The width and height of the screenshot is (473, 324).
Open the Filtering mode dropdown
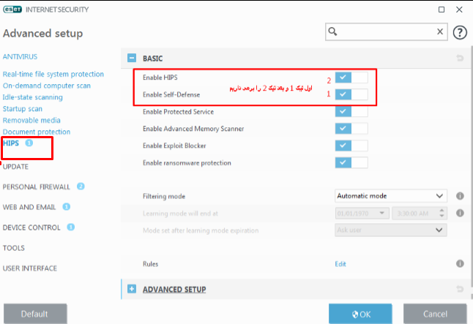click(391, 196)
